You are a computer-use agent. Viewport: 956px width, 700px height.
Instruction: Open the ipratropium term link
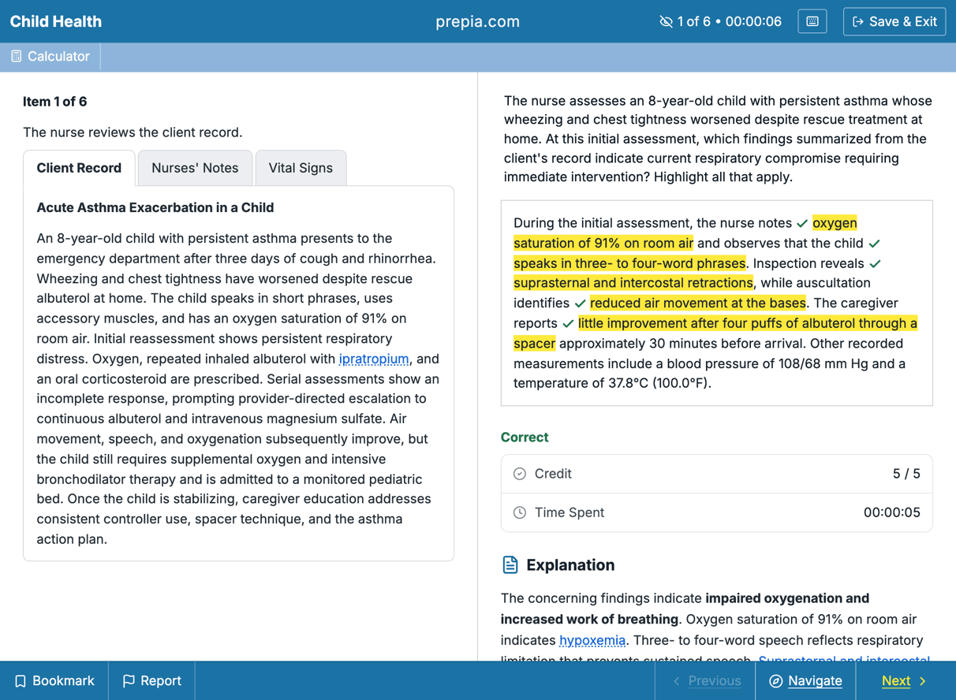[374, 359]
